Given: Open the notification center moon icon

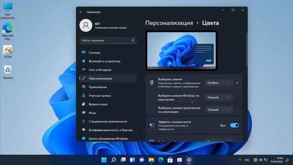Looking at the screenshot, I should 288,160.
